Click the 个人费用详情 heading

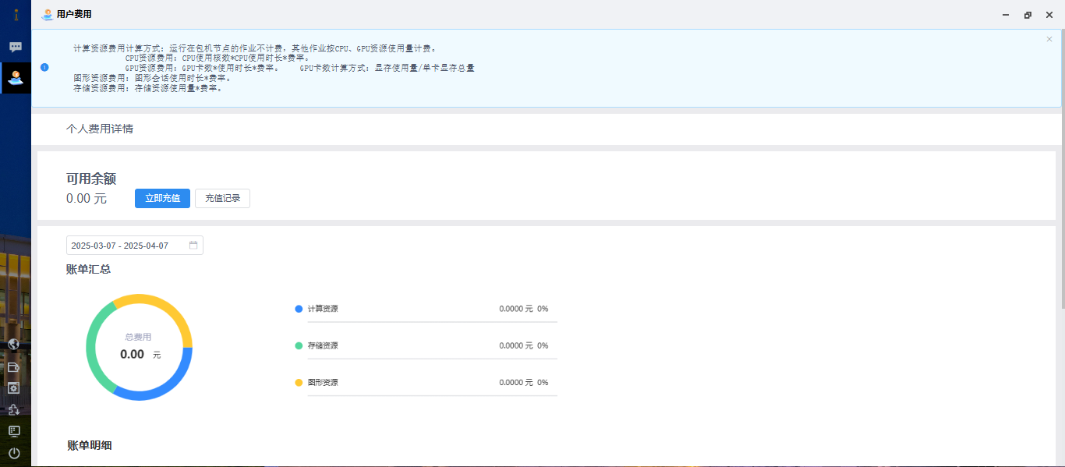pos(100,129)
